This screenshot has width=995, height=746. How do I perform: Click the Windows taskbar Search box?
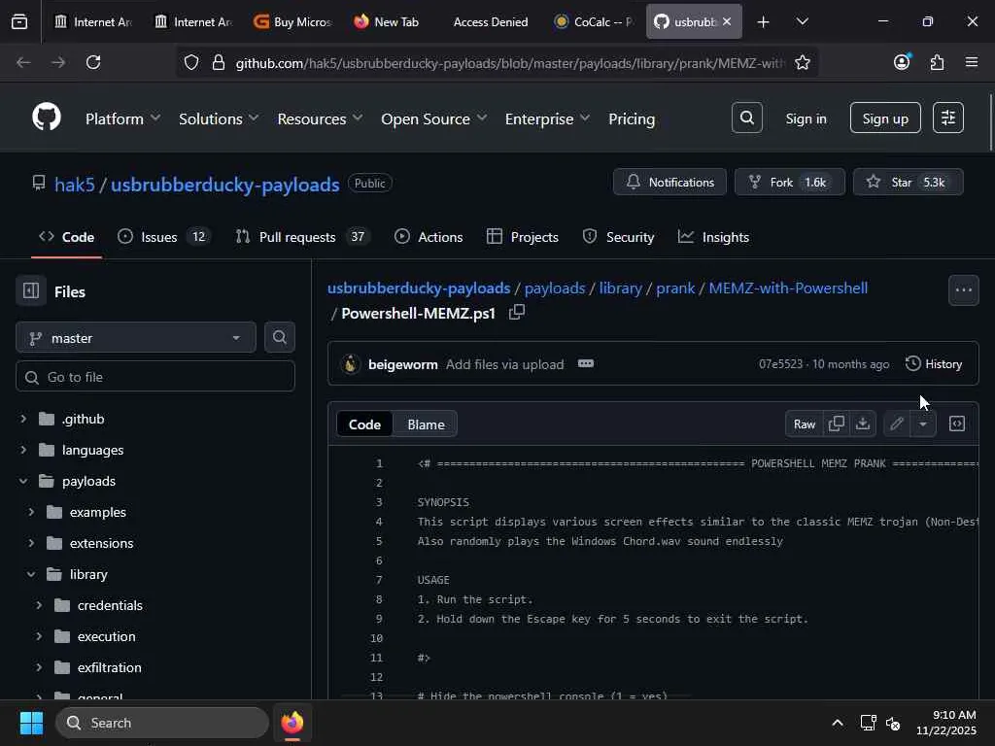tap(162, 723)
